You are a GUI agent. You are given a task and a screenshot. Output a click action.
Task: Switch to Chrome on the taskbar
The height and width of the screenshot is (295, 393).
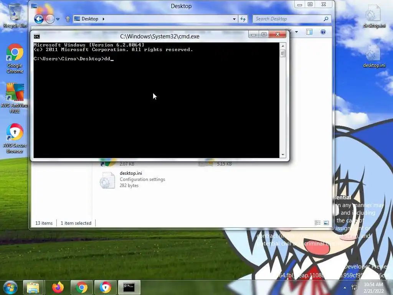coord(82,287)
